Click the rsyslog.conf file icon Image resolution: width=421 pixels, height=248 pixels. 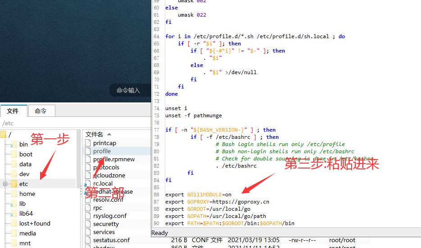click(x=88, y=216)
